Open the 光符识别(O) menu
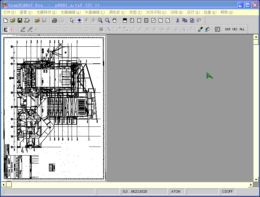Screen dimensions: 260x197 tap(156, 12)
